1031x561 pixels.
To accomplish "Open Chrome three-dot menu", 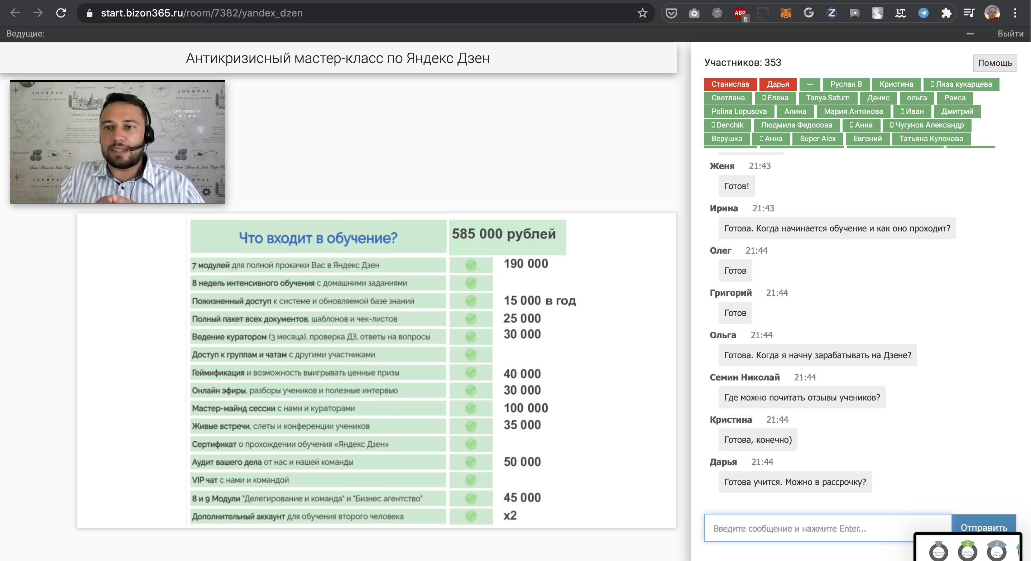I will [x=1015, y=13].
